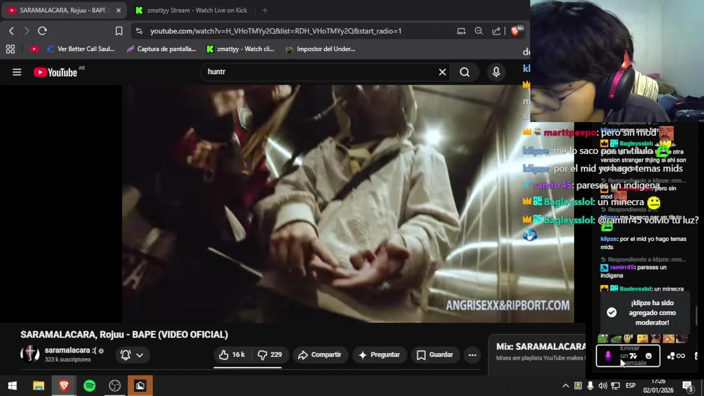Ask about the video with the Preguntar button
Image resolution: width=704 pixels, height=396 pixels.
click(379, 355)
